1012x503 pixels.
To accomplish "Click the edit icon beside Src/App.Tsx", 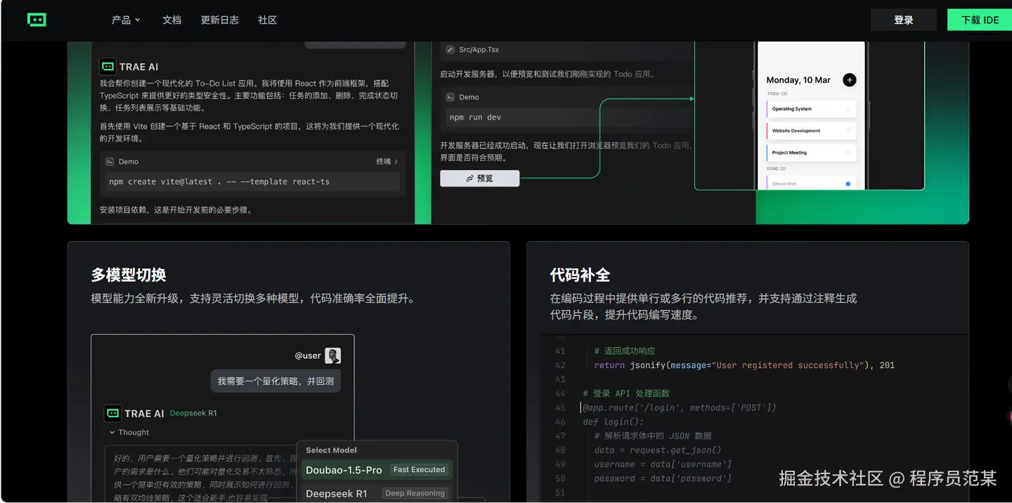I will [x=450, y=50].
